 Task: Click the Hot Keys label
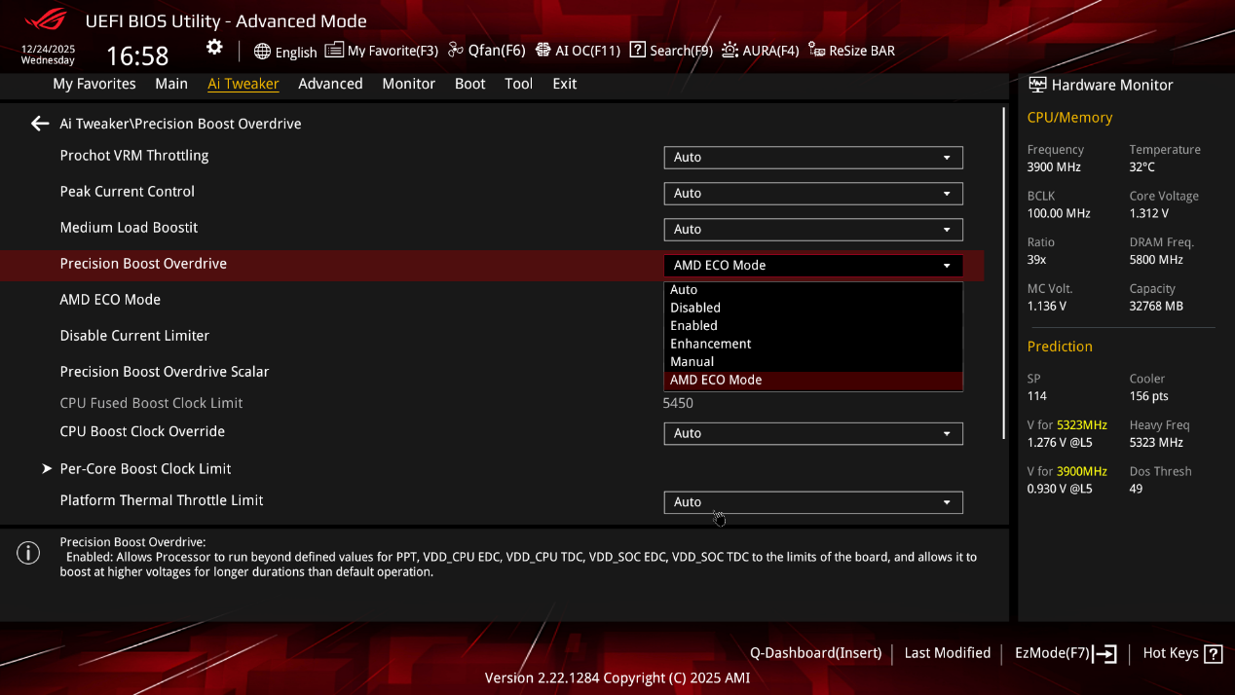(1171, 653)
